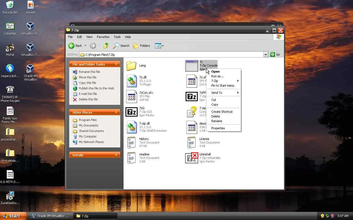This screenshot has height=220, width=353.
Task: Click the 7-Zip taskbar button
Action: 96,216
